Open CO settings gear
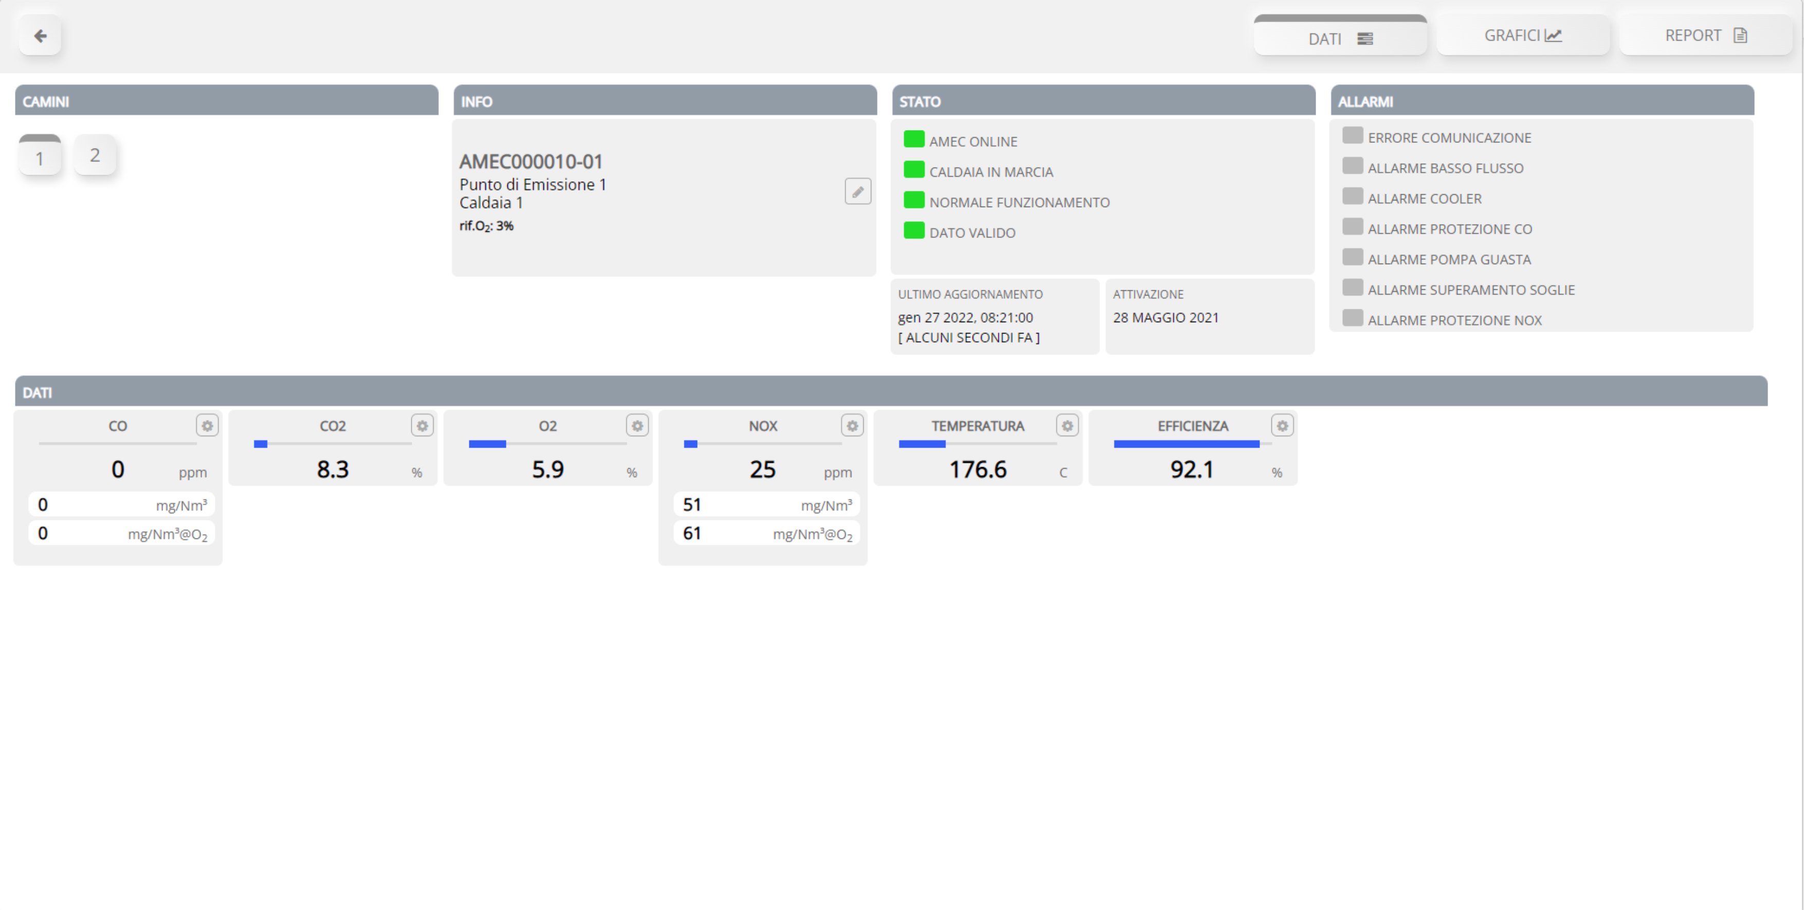The width and height of the screenshot is (1804, 910). pyautogui.click(x=207, y=425)
